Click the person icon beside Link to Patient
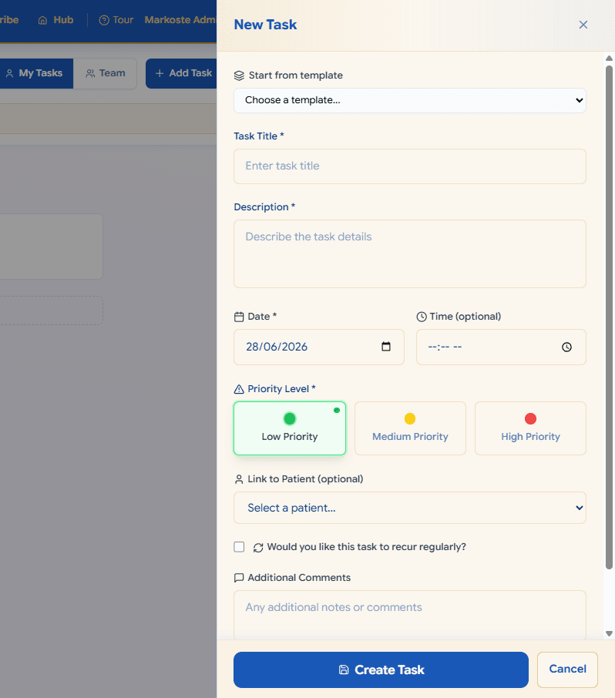 [239, 479]
